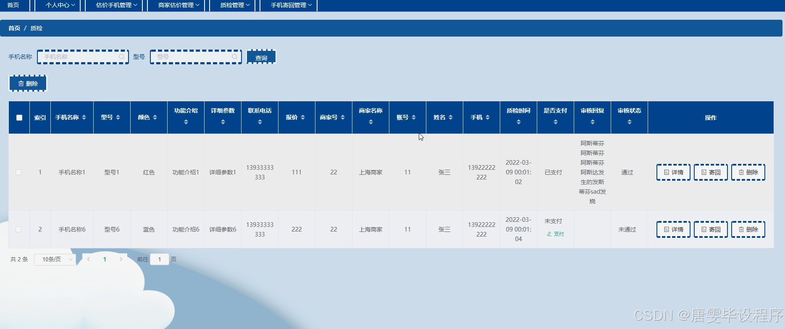Click the 查询 search button
The image size is (785, 329).
(261, 57)
